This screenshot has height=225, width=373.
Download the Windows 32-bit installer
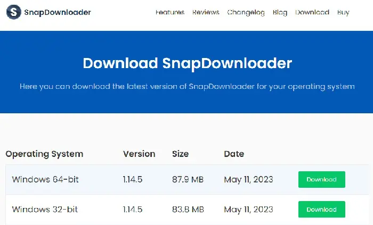pyautogui.click(x=322, y=210)
